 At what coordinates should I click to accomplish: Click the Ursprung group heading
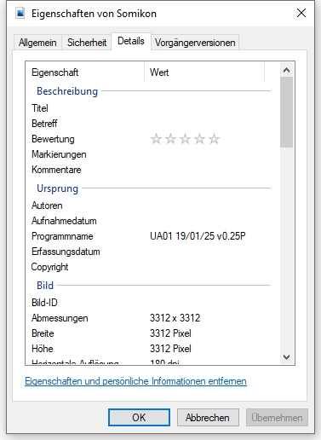point(58,188)
